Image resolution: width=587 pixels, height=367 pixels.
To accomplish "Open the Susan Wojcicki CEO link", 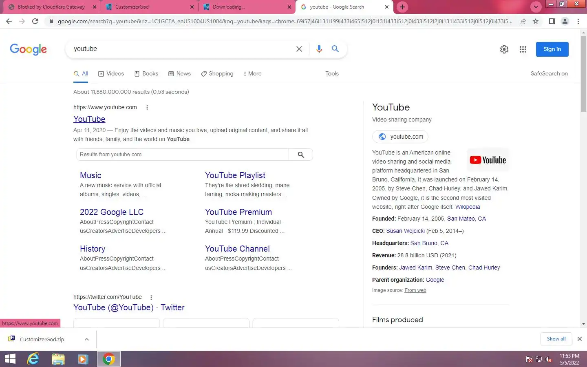I will coord(405,231).
